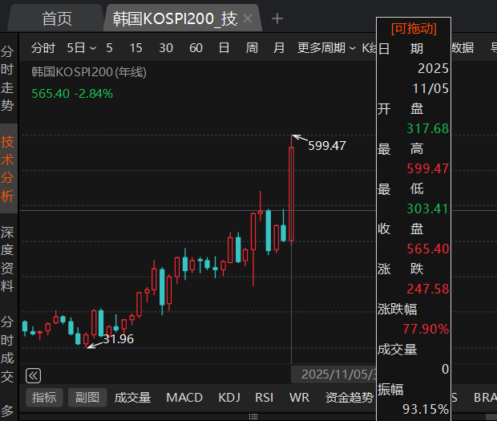The height and width of the screenshot is (421, 497).
Task: Click the 317.68 opening price value
Action: click(427, 129)
